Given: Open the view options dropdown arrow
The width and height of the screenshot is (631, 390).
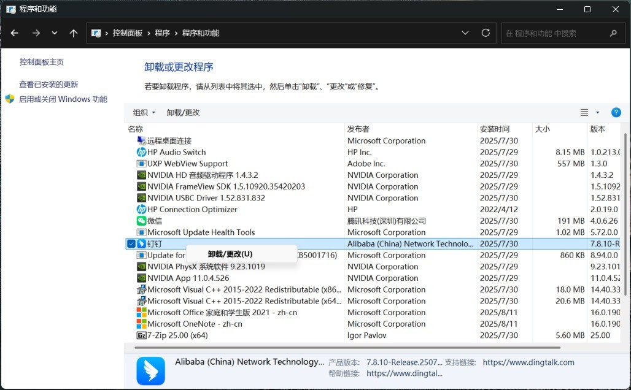Looking at the screenshot, I should 597,113.
